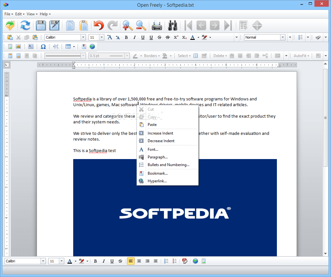Insert a page break icon
331x277 pixels.
click(x=56, y=47)
